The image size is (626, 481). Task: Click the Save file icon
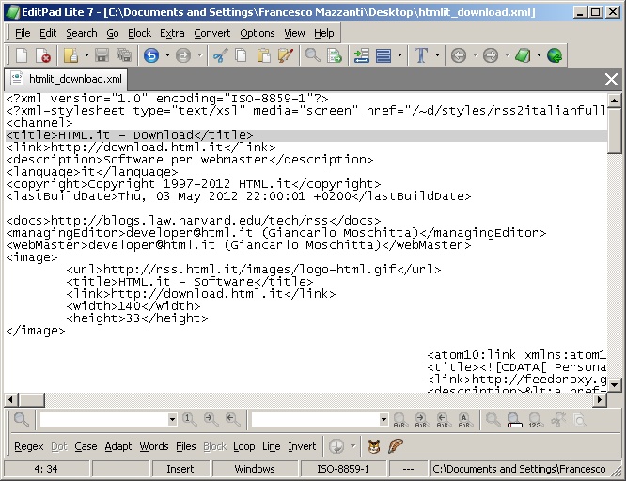point(101,56)
